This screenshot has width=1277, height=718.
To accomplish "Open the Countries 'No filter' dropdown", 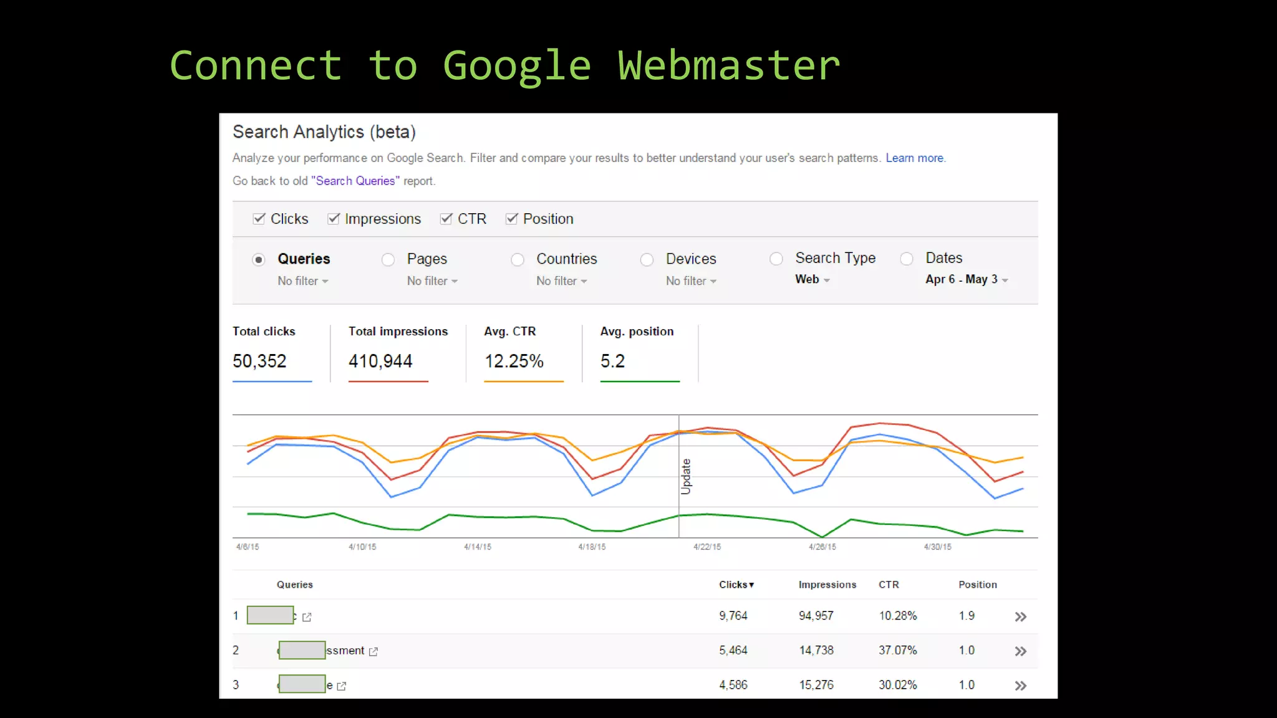I will point(562,281).
